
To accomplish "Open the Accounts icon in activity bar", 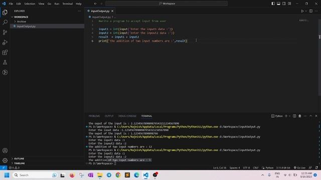I will (5, 150).
